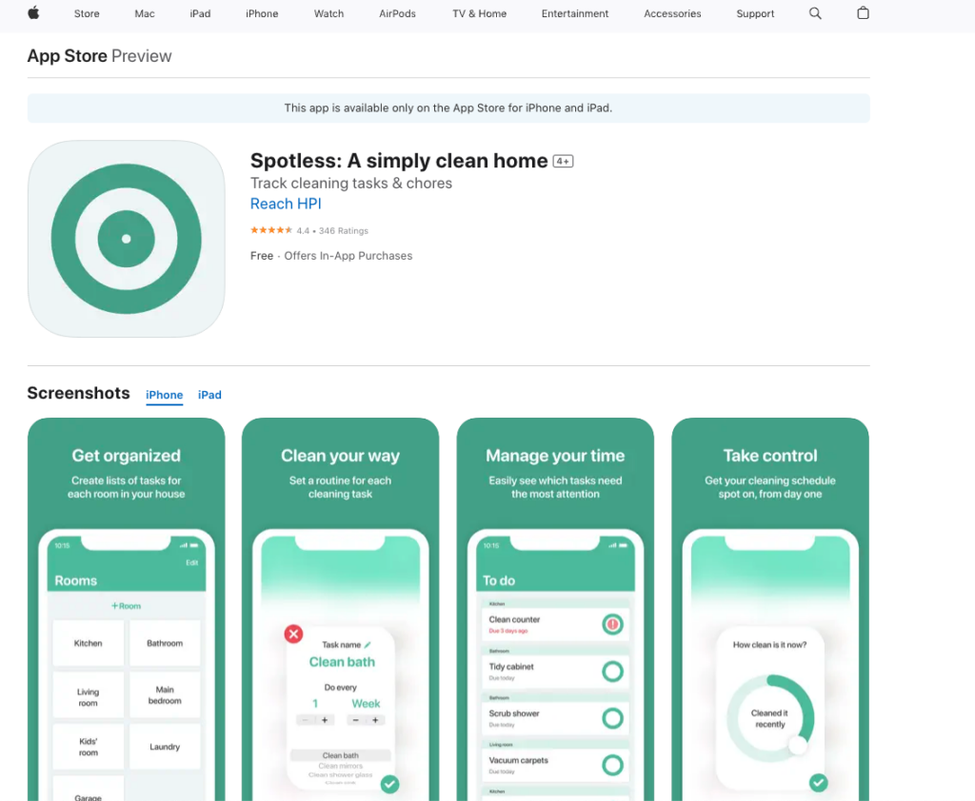Screen dimensions: 975x801
Task: Click the Clean bath picker row
Action: [x=340, y=755]
